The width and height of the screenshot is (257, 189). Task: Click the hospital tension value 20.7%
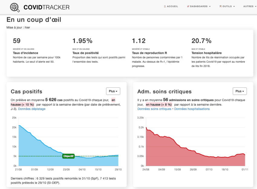click(x=201, y=41)
